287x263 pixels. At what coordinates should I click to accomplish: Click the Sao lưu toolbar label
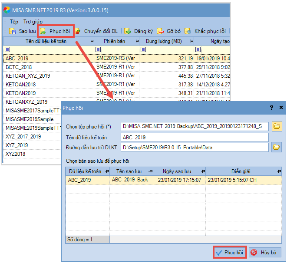pyautogui.click(x=27, y=31)
